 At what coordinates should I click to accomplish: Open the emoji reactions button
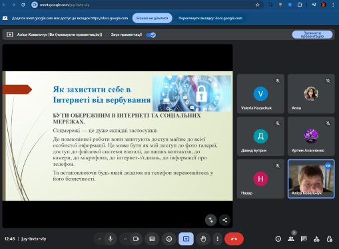pos(169,239)
